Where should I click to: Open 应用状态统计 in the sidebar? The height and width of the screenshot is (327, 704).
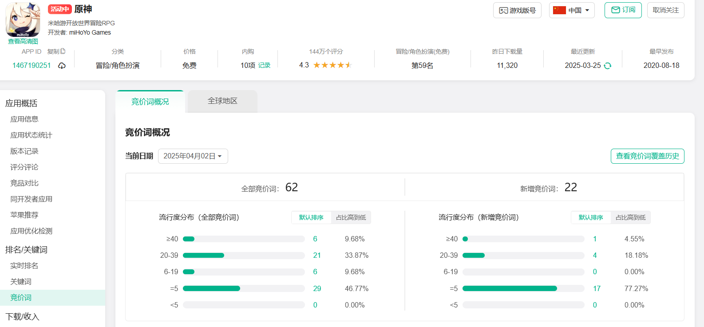click(x=31, y=135)
